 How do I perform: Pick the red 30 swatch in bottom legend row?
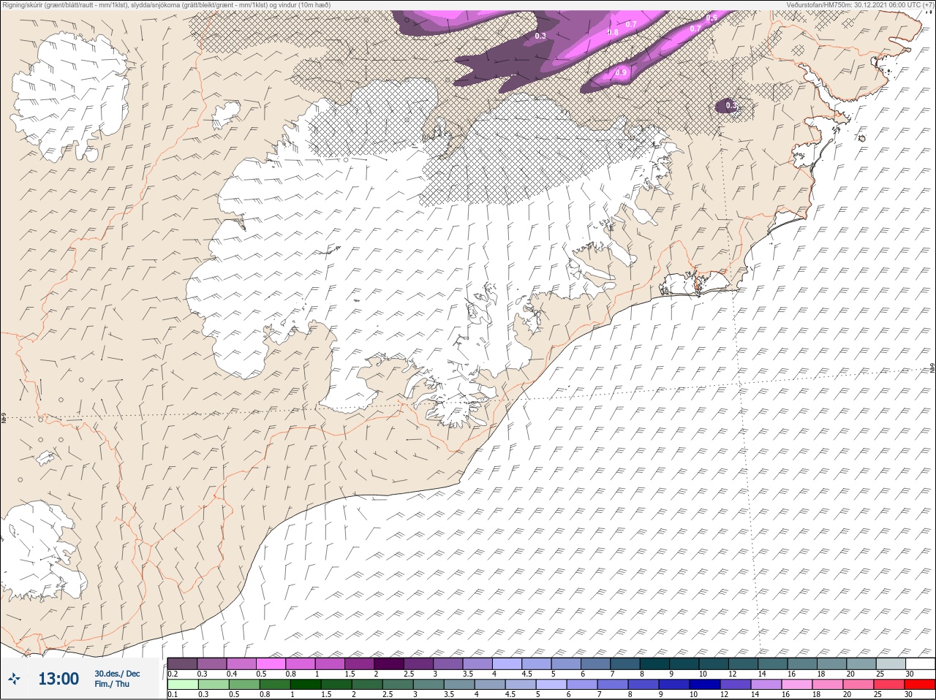coord(920,685)
